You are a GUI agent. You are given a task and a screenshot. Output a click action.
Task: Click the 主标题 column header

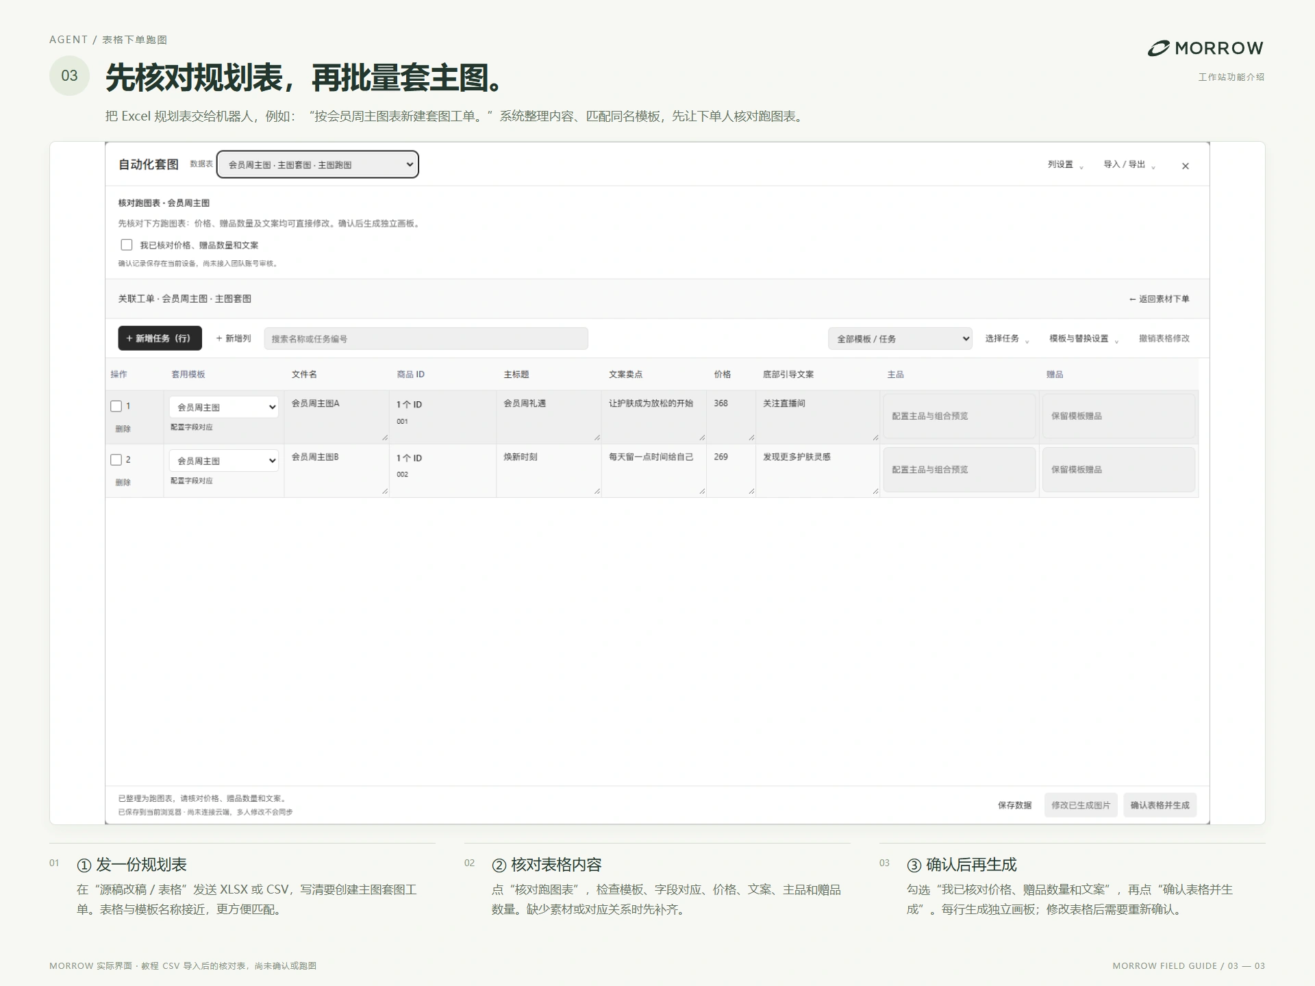point(516,375)
